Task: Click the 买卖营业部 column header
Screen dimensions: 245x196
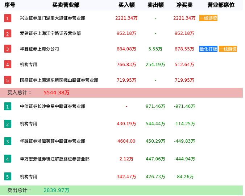Action: (66, 5)
